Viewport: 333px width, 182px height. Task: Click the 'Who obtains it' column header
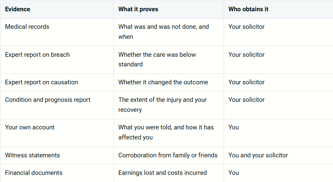(278, 9)
